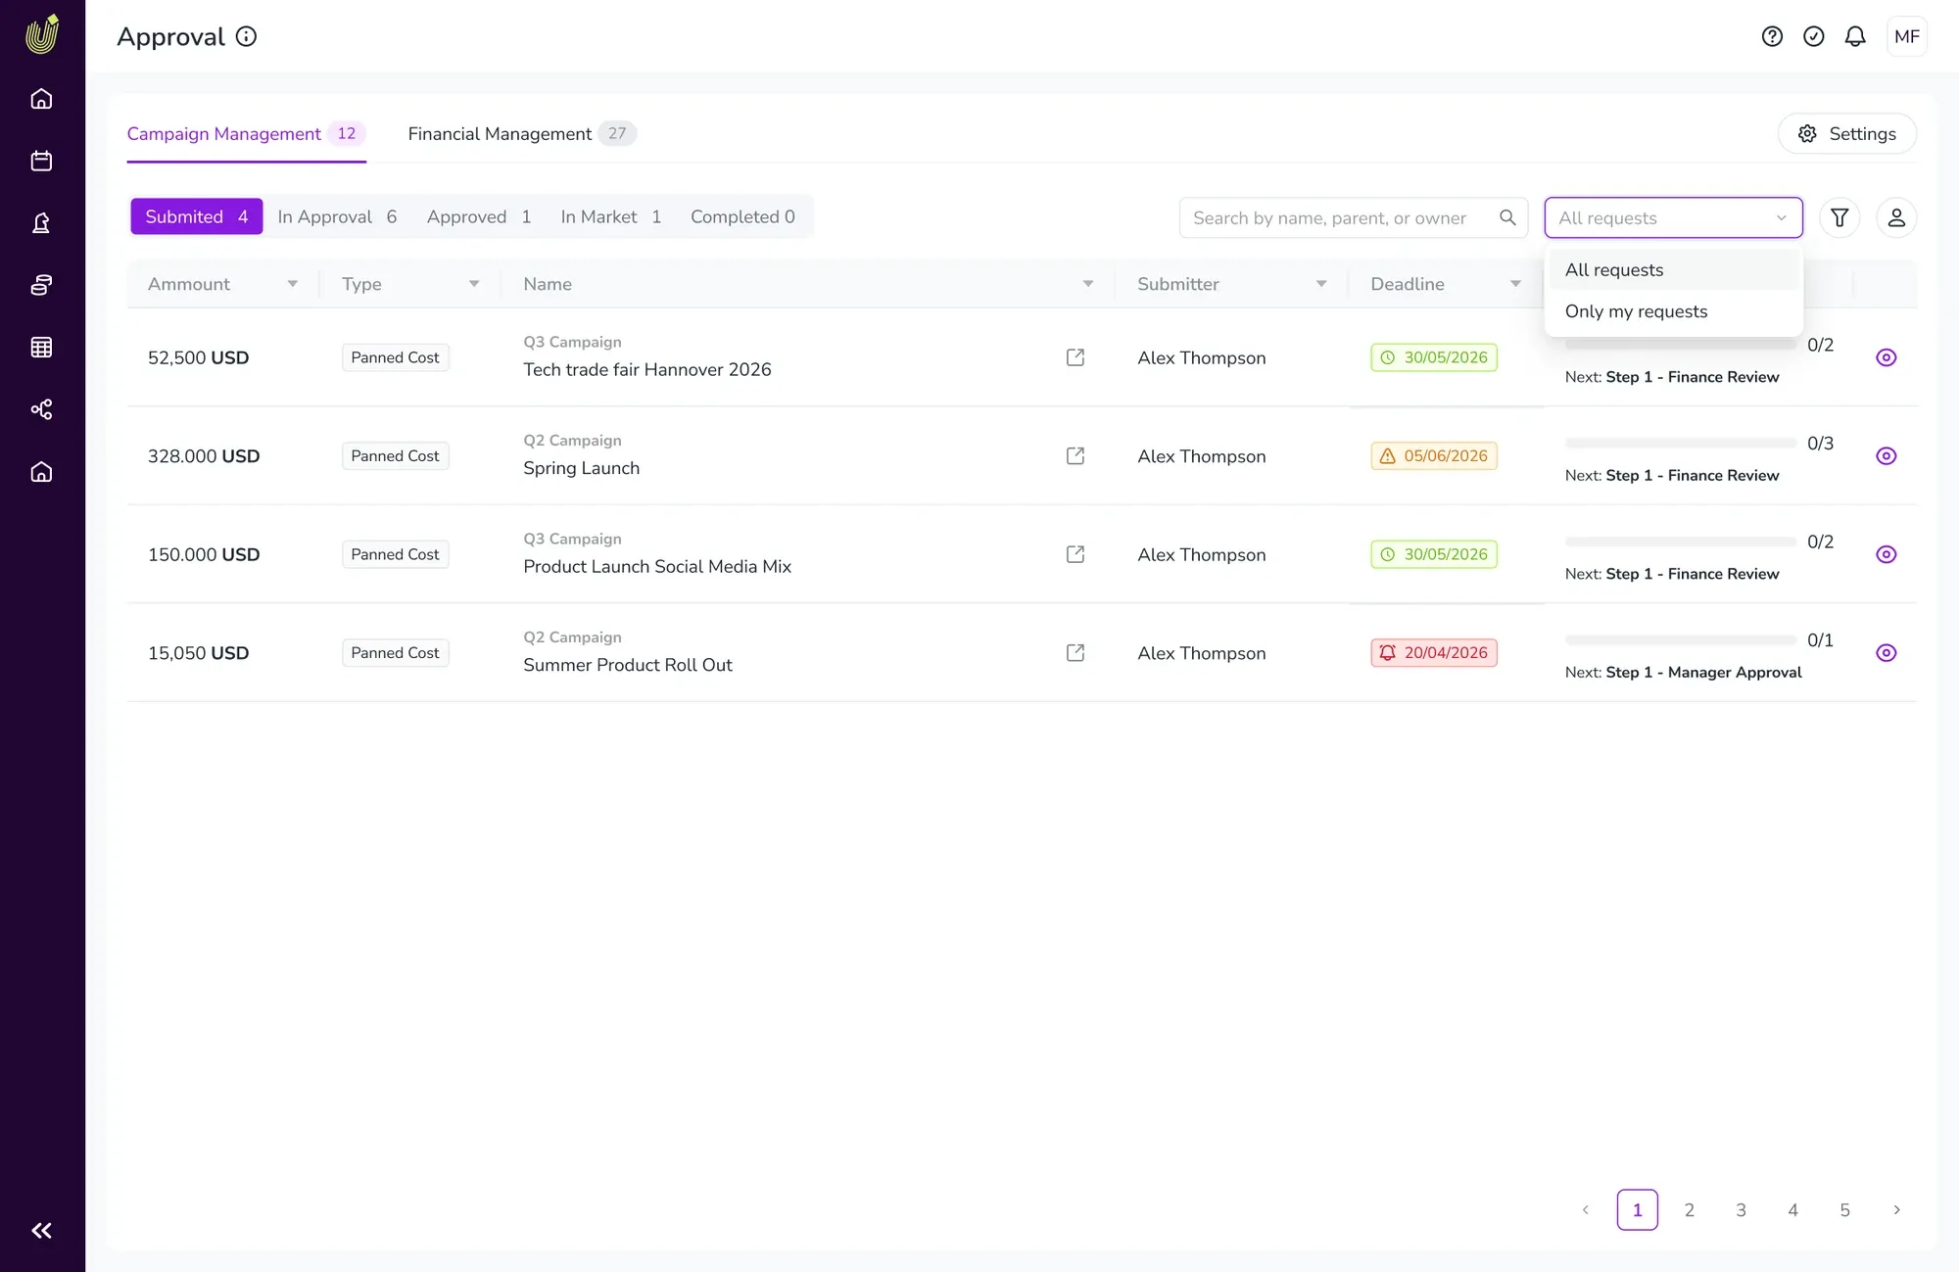Click the 20/04/2026 overdue deadline badge
Screen dimensions: 1959x1272
point(1434,653)
